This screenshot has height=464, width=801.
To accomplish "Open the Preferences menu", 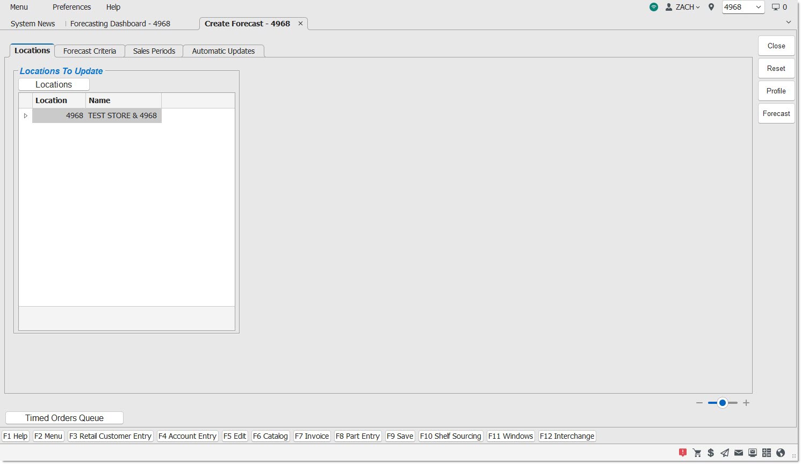I will [x=71, y=7].
